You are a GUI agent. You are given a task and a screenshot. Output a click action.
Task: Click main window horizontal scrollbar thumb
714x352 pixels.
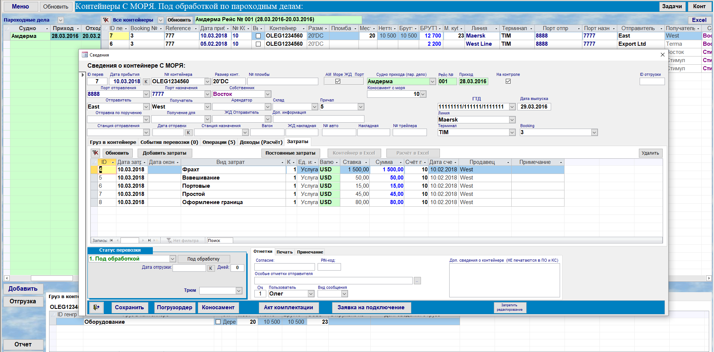pyautogui.click(x=52, y=278)
